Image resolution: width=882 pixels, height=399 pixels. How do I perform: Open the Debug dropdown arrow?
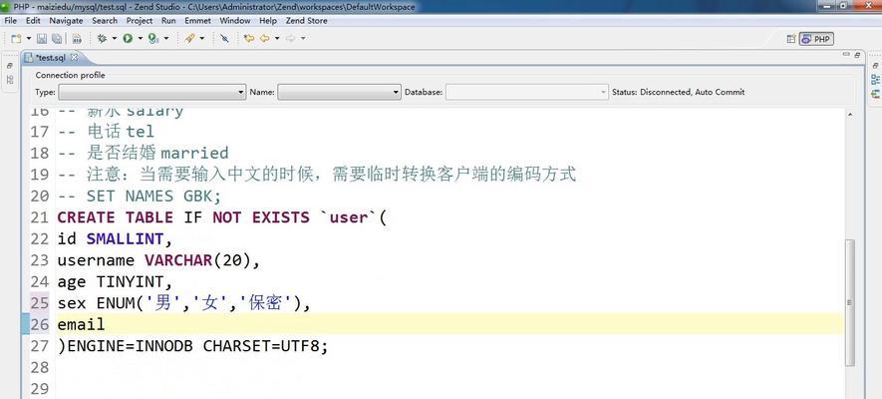pos(115,38)
